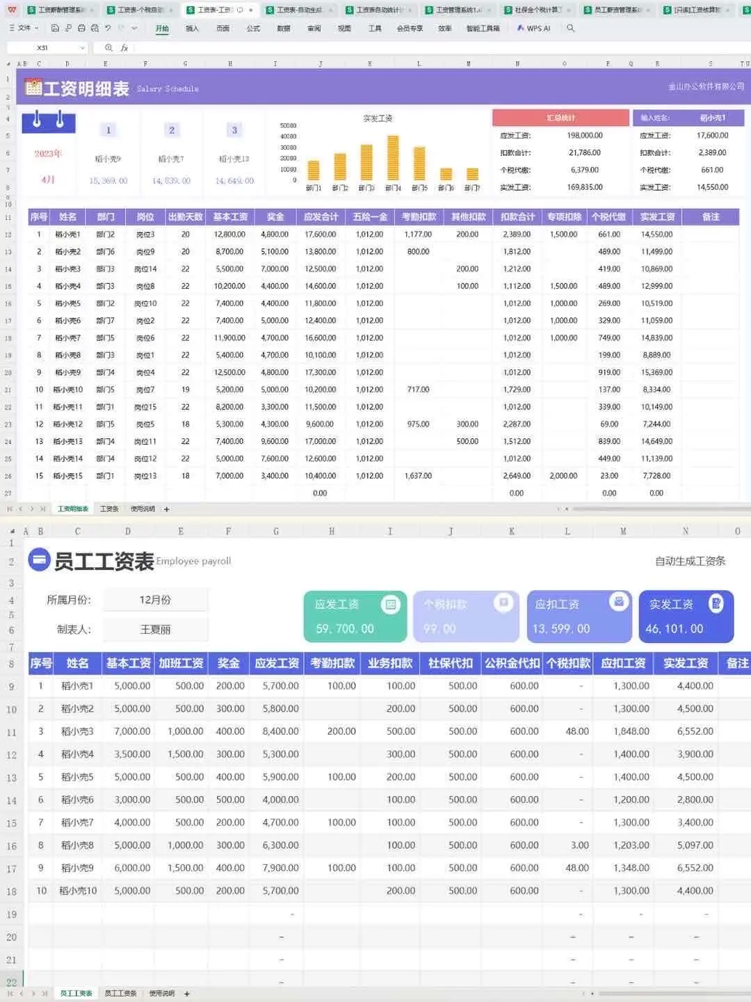
Task: Switch to document tab 工资表-自动生成
Action: point(299,10)
